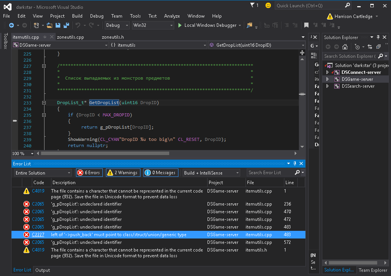Open the Analyze menu

click(x=172, y=16)
